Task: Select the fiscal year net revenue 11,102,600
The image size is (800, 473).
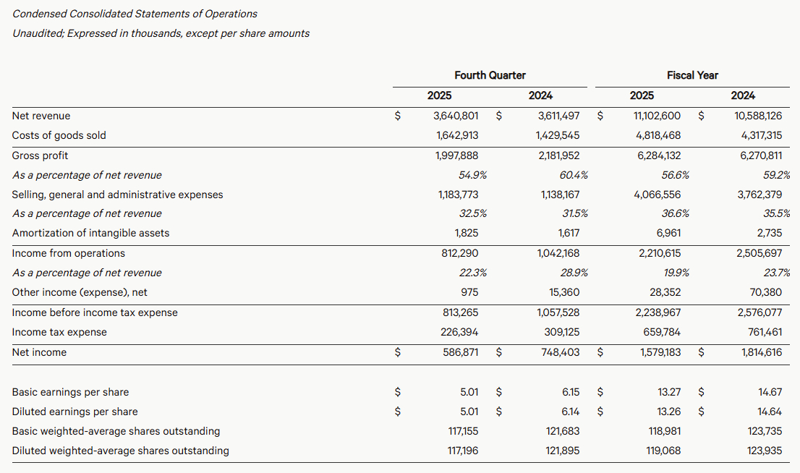Action: pos(657,116)
